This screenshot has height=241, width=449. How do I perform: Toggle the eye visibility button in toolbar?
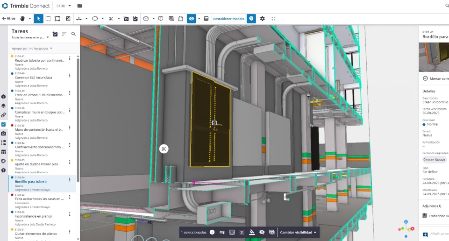(x=191, y=19)
